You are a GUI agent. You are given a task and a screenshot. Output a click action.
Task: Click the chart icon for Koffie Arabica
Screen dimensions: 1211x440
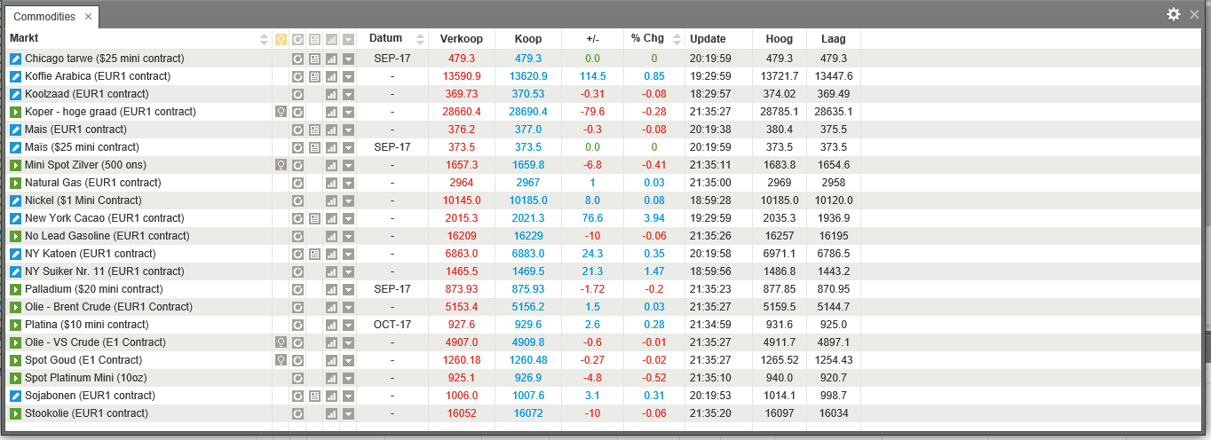331,76
